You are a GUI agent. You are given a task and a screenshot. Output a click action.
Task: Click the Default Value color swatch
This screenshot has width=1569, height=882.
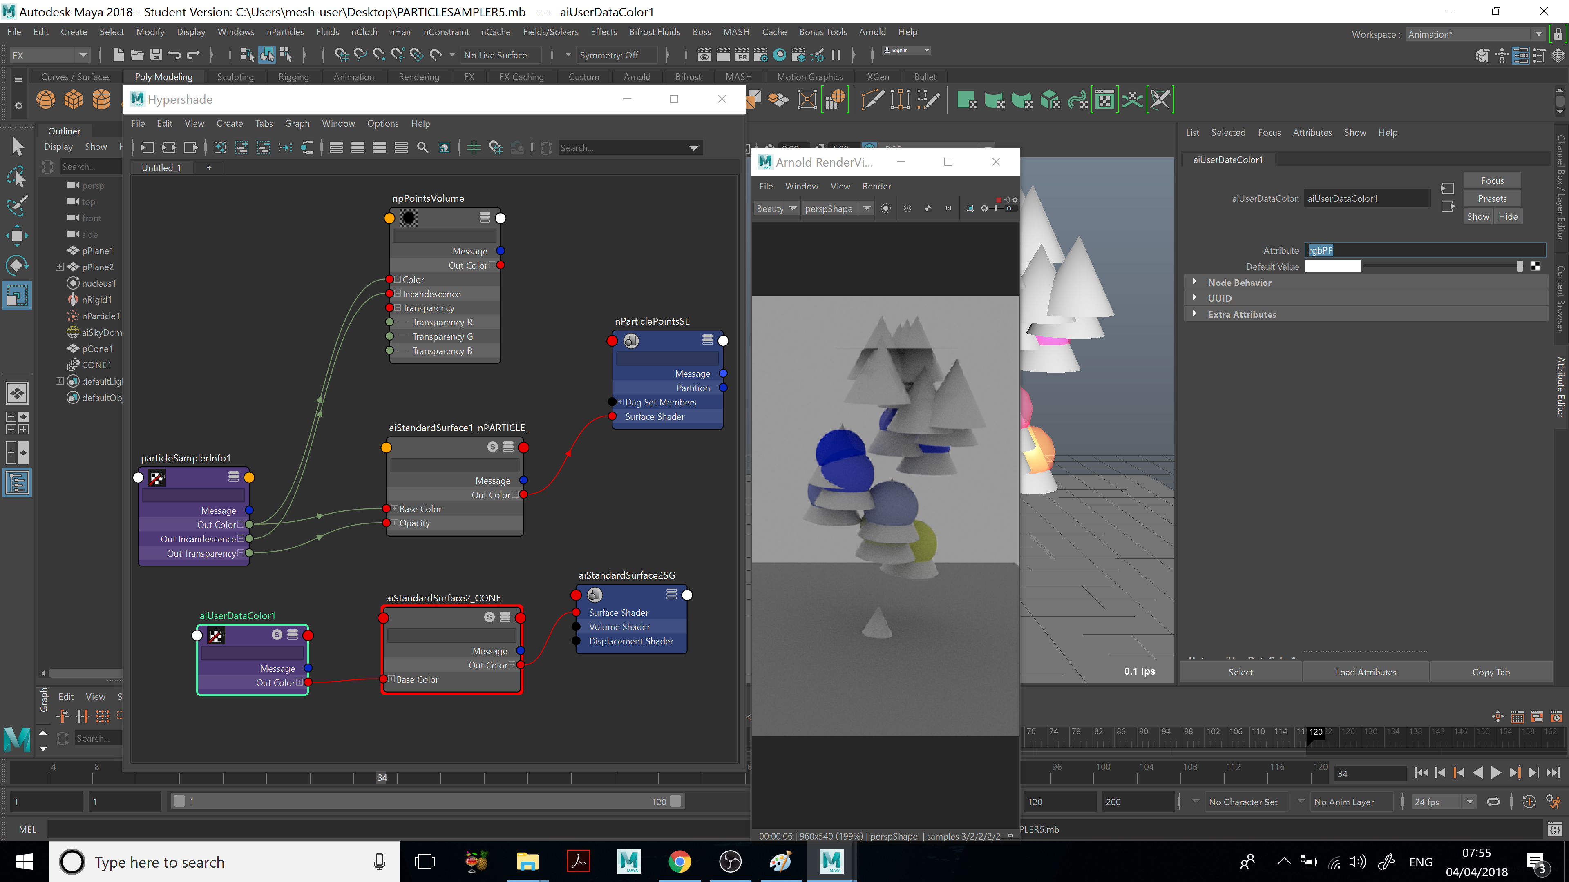click(x=1333, y=266)
